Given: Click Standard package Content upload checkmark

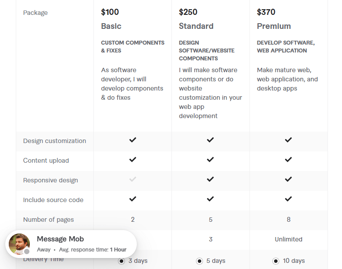Looking at the screenshot, I should click(210, 160).
